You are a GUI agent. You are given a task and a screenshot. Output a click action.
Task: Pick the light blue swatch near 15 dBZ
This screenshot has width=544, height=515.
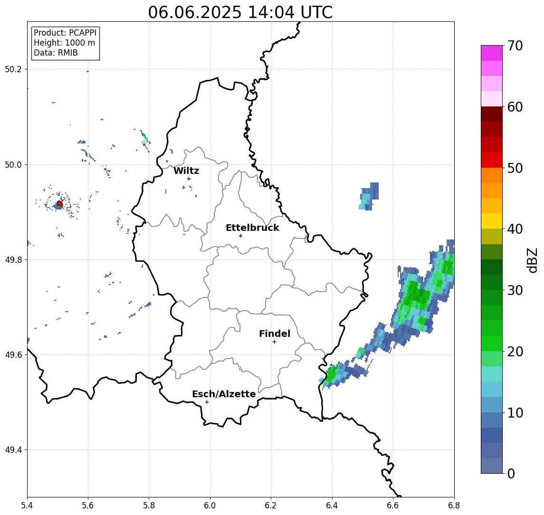pyautogui.click(x=492, y=389)
